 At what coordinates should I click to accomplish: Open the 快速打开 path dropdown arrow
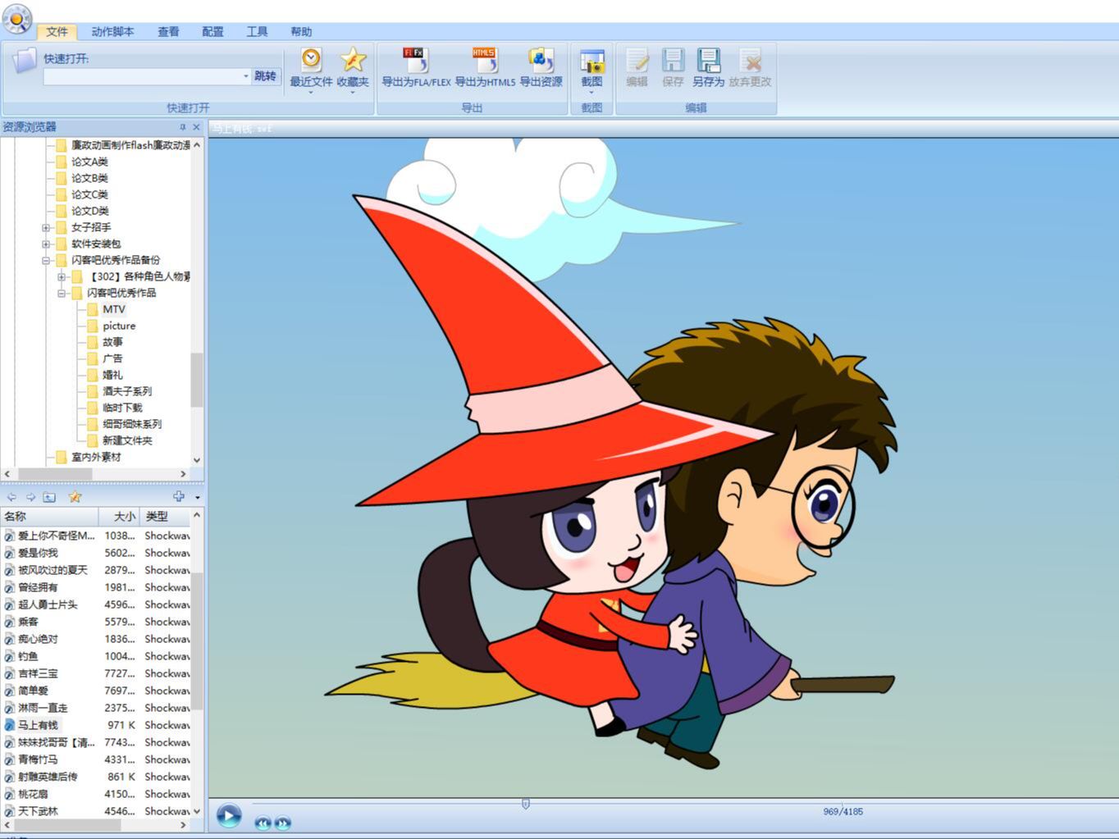245,76
